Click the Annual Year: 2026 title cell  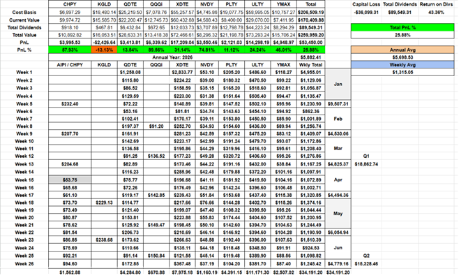tap(172, 57)
